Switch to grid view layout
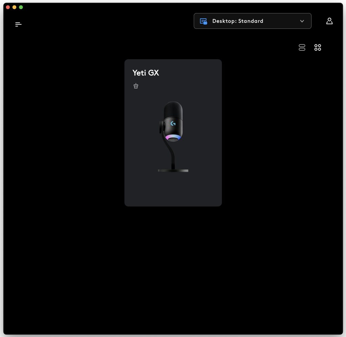Screen dimensions: 346x337 point(318,47)
